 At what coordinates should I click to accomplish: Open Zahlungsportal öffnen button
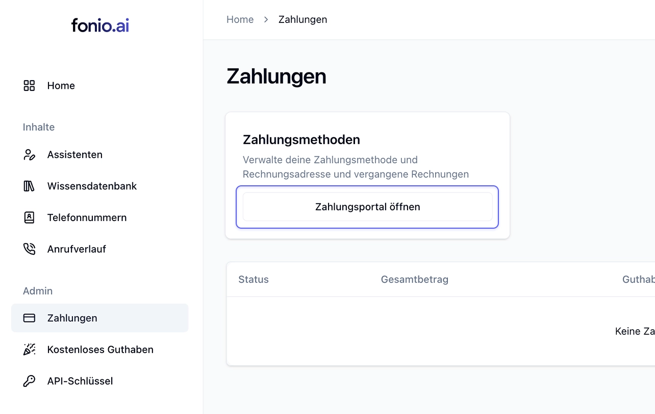coord(367,207)
